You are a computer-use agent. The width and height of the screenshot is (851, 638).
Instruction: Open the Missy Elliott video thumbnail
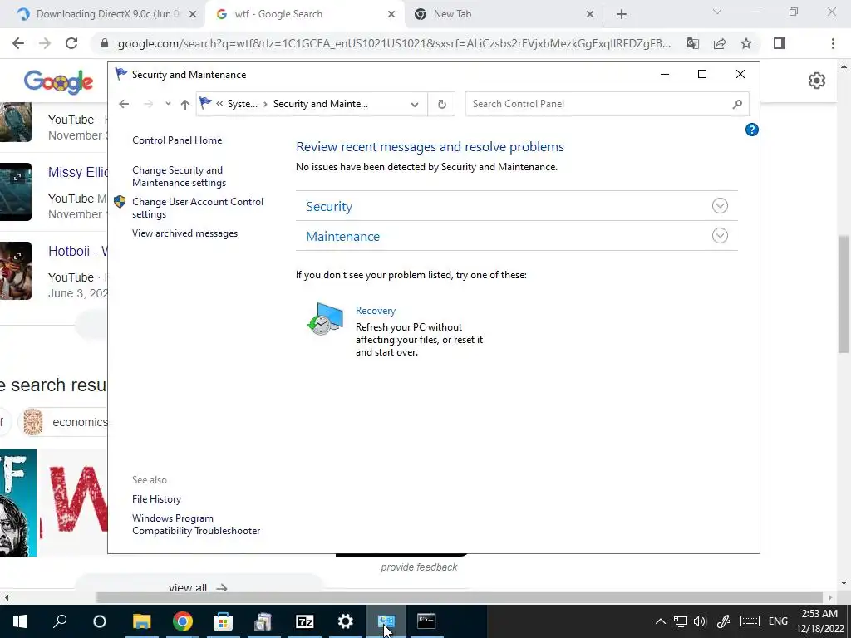pyautogui.click(x=16, y=192)
